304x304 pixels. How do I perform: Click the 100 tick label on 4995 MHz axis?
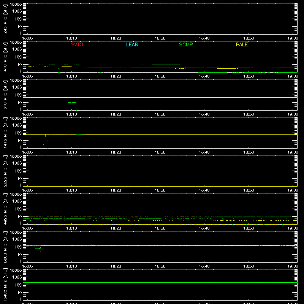[18, 209]
